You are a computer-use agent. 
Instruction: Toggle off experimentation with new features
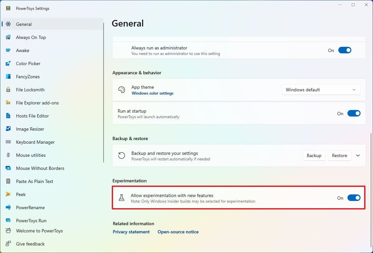(x=354, y=198)
